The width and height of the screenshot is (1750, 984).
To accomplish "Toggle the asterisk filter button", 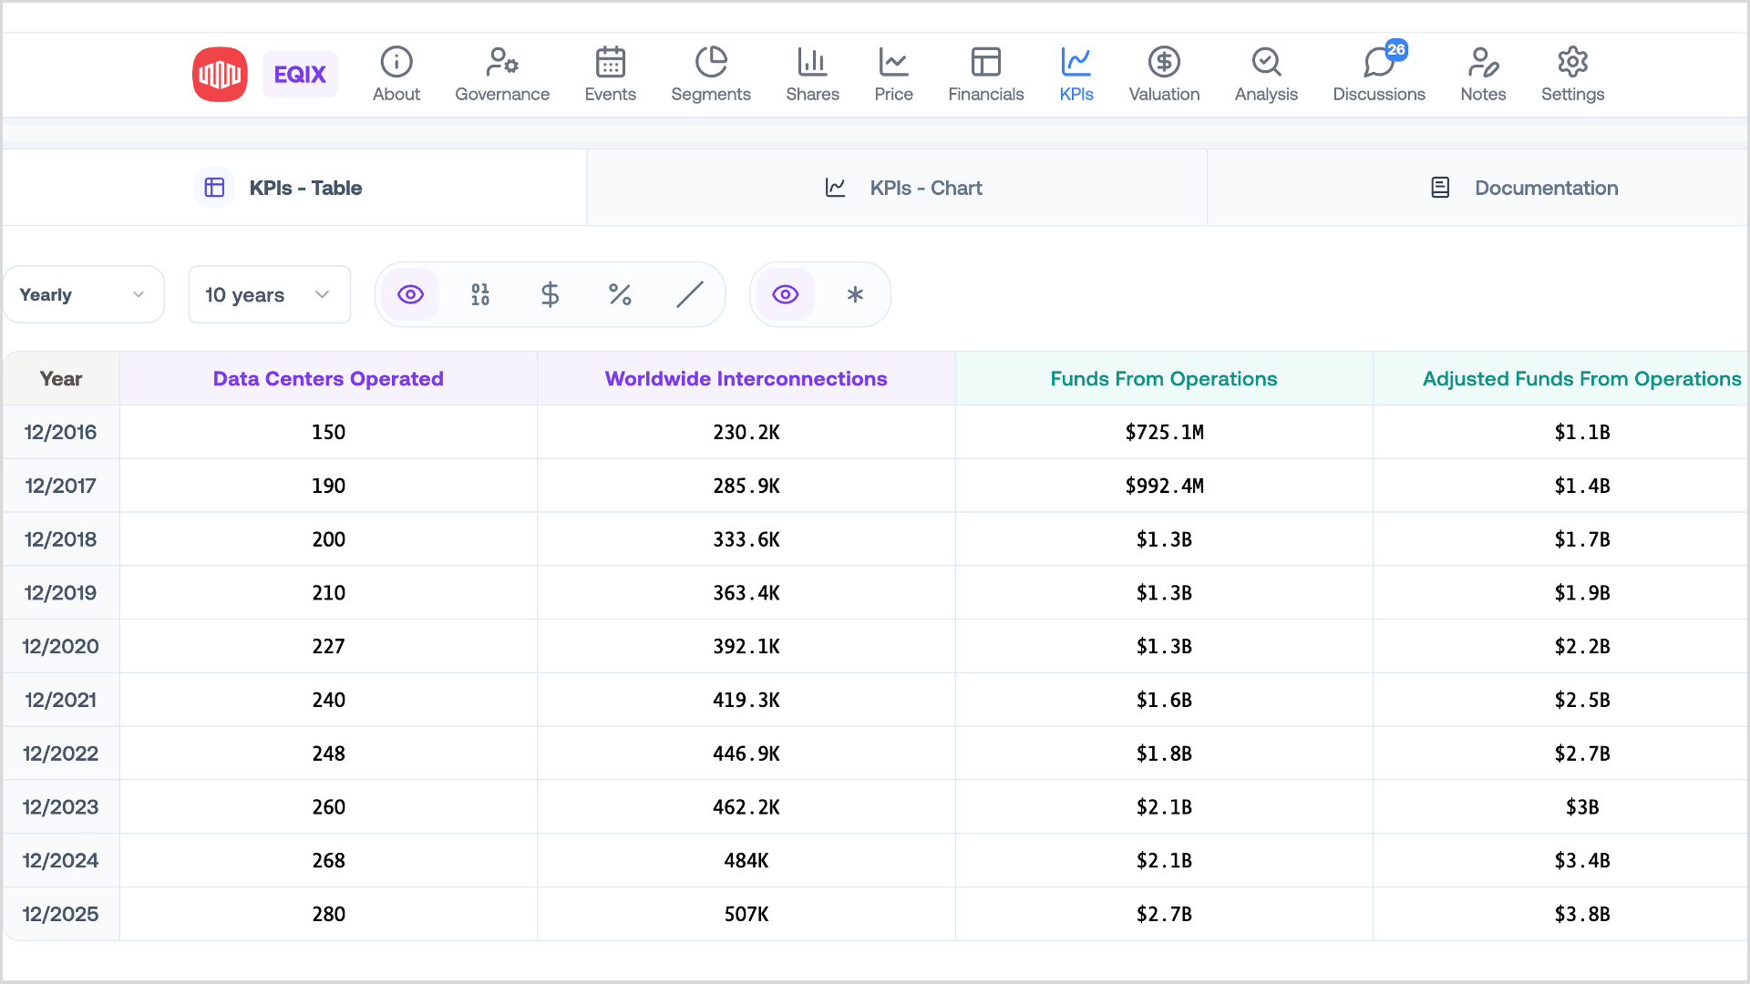I will point(855,294).
